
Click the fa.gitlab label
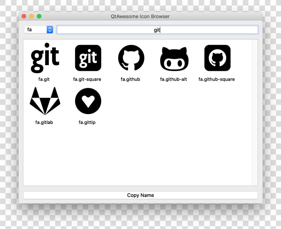pos(44,122)
